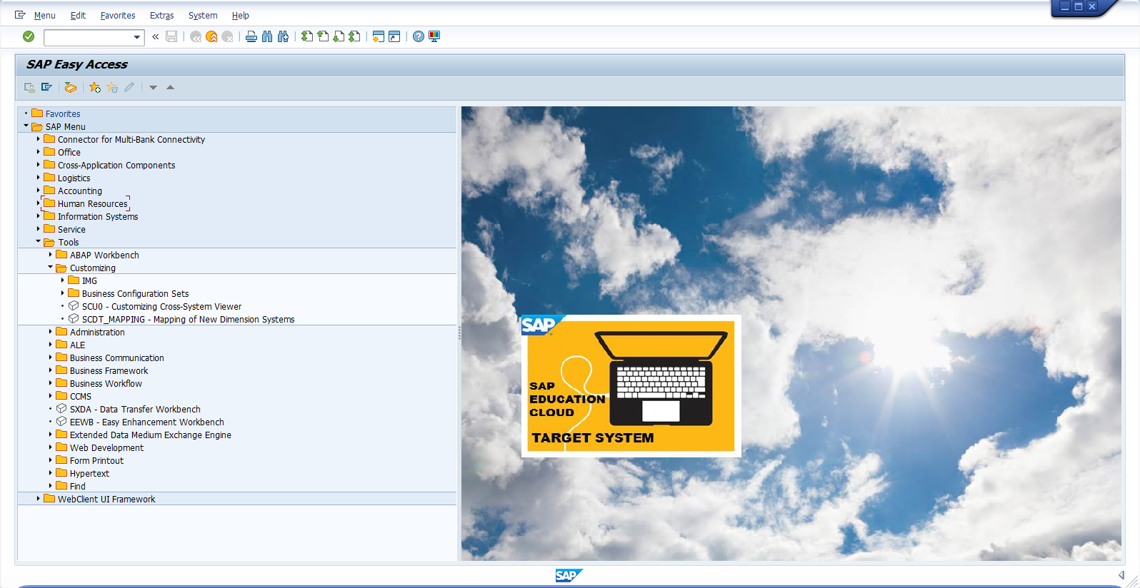Click the SAP Business Workplace icon
The height and width of the screenshot is (588, 1140).
click(70, 87)
